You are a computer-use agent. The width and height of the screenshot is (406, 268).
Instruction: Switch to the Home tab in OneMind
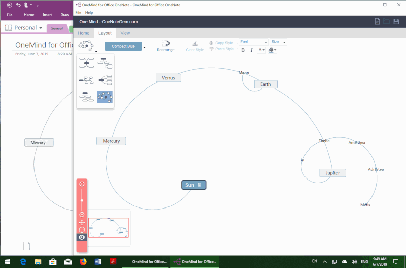click(x=84, y=33)
